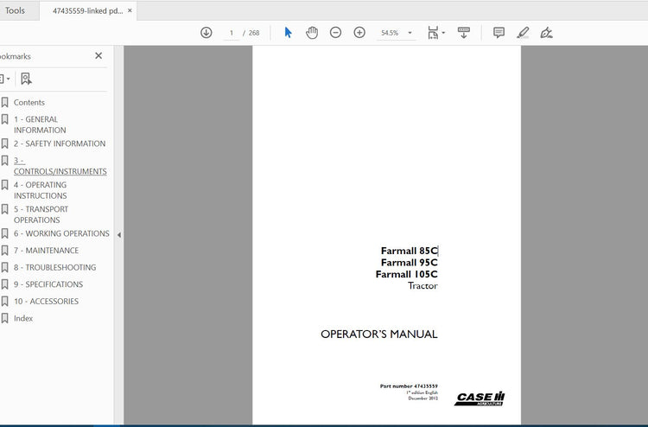Image resolution: width=648 pixels, height=427 pixels.
Task: Select the Highlight text pen tool
Action: tap(523, 33)
